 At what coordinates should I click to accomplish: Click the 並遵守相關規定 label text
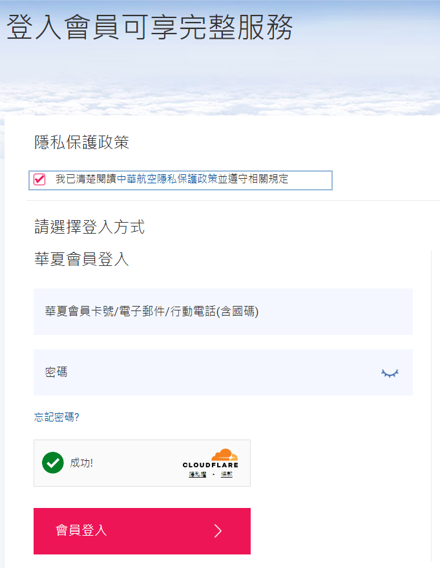[253, 179]
